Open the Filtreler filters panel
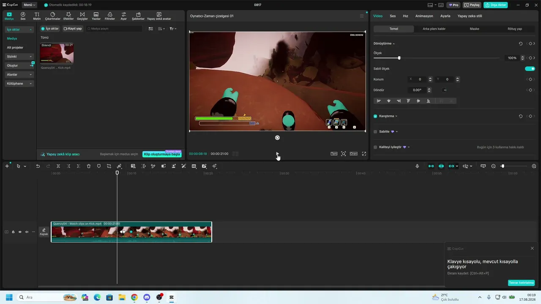The image size is (541, 304). [110, 16]
